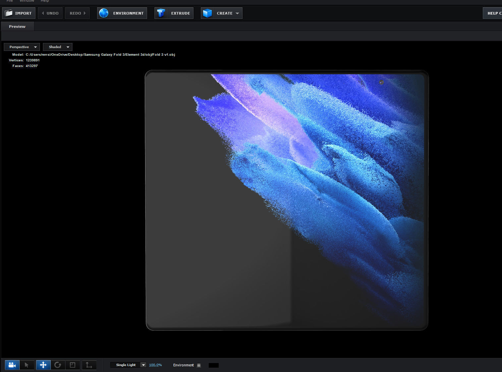Select the arrow selection tool

point(27,365)
